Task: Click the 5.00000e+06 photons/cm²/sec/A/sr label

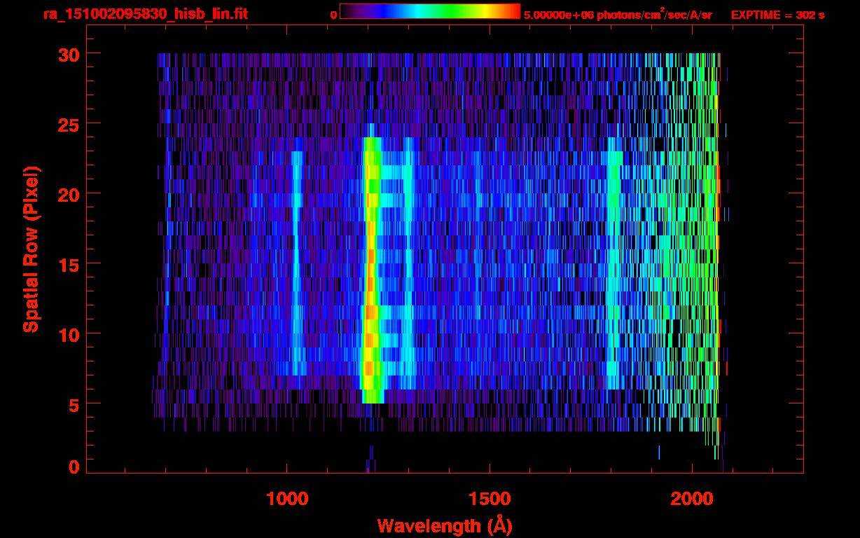Action: (618, 14)
